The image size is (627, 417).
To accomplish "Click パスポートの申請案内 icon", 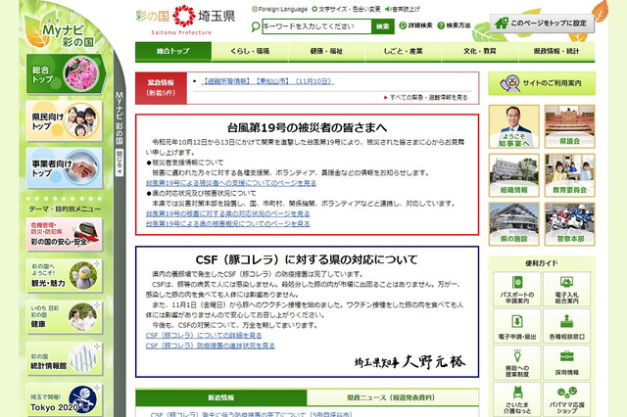I will click(517, 289).
